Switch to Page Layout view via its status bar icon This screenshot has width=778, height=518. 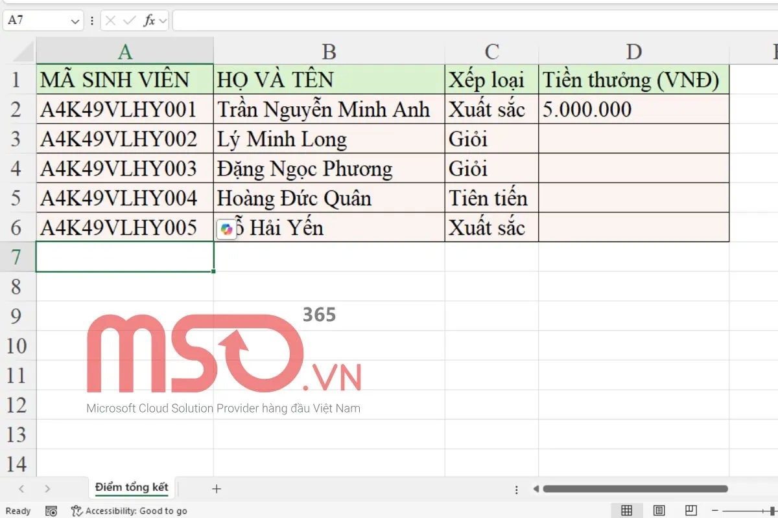tap(659, 510)
